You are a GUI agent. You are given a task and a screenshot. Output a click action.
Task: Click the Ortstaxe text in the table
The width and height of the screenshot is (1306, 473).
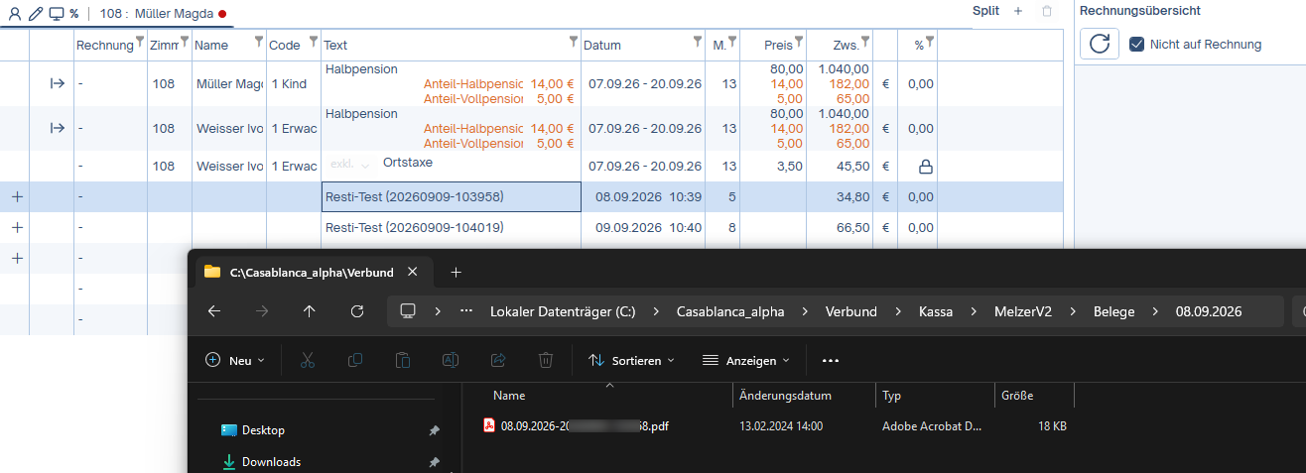pyautogui.click(x=408, y=163)
